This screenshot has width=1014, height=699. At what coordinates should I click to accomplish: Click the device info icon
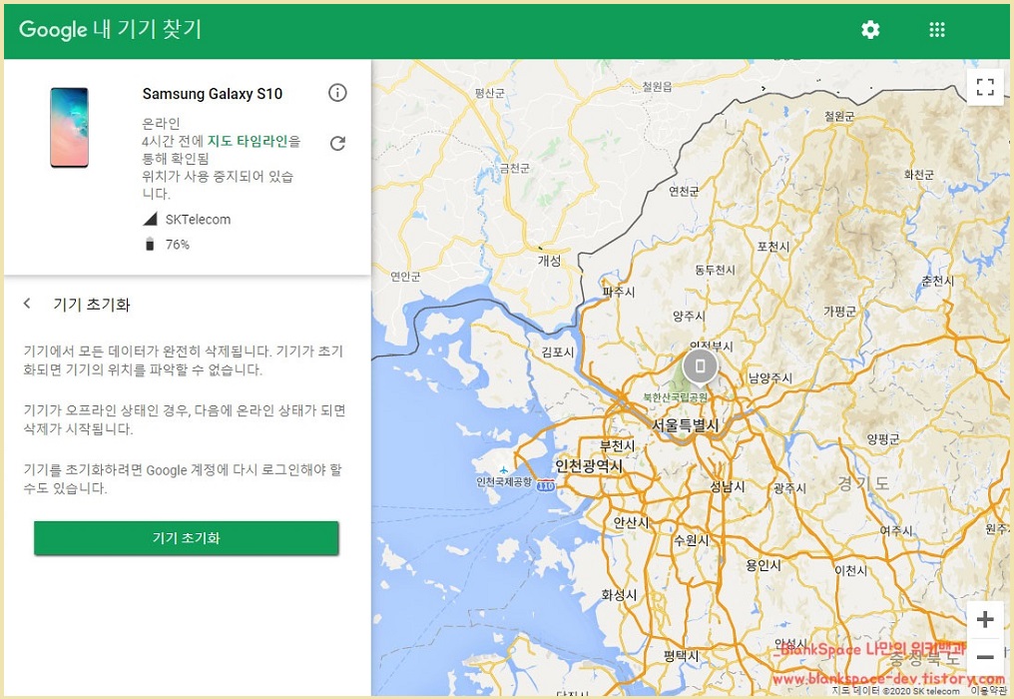[x=337, y=93]
